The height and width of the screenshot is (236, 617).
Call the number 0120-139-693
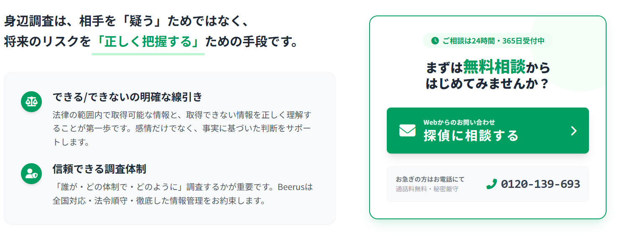click(540, 184)
